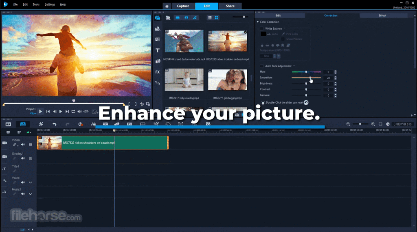Click the Hue slider handle
The image size is (417, 232).
pyautogui.click(x=306, y=72)
